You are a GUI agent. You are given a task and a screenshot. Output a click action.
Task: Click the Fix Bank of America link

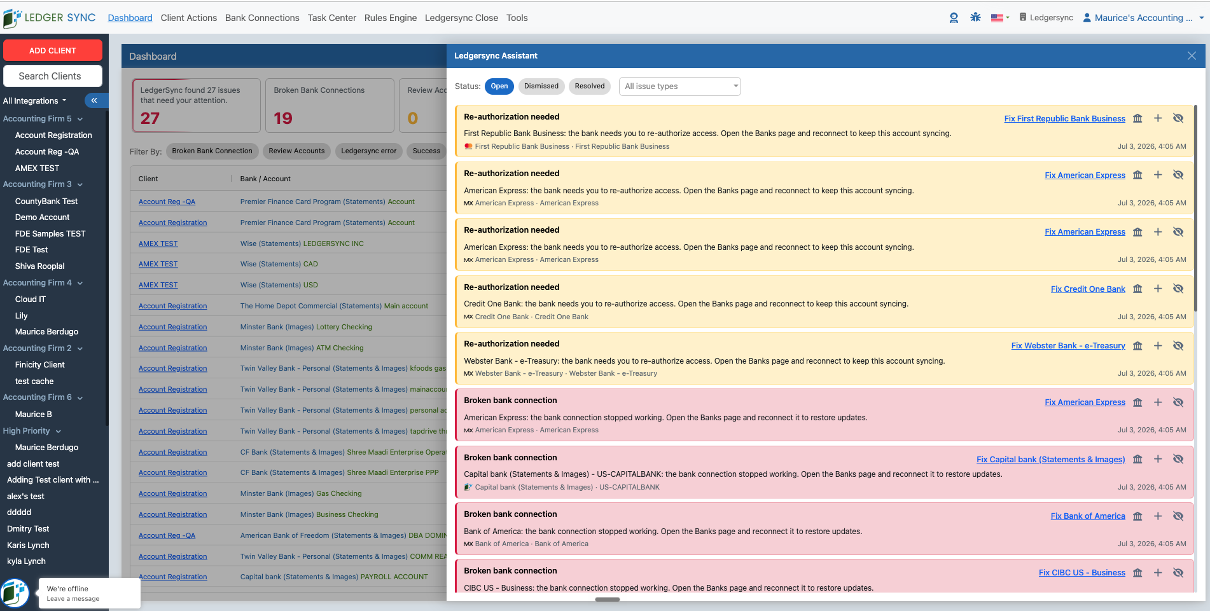[1088, 516]
